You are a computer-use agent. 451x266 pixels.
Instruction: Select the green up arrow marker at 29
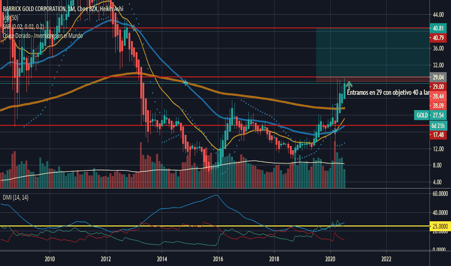[x=349, y=85]
